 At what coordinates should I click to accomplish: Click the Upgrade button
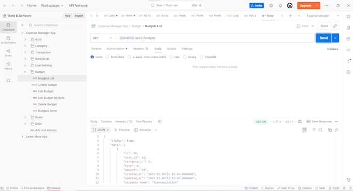tap(305, 5)
